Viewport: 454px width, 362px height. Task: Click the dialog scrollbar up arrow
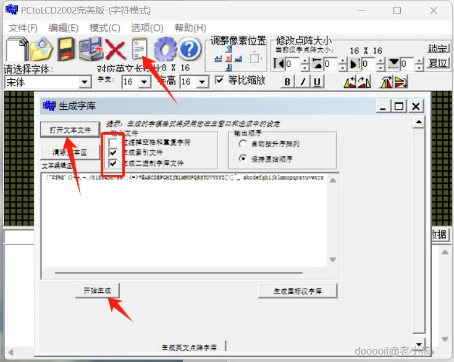419,122
